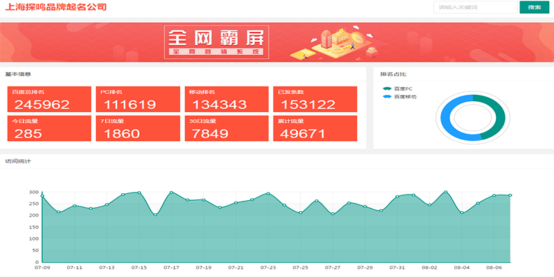This screenshot has height=277, width=554.
Task: Select the 已发条数 153122 stat card
Action: click(315, 100)
